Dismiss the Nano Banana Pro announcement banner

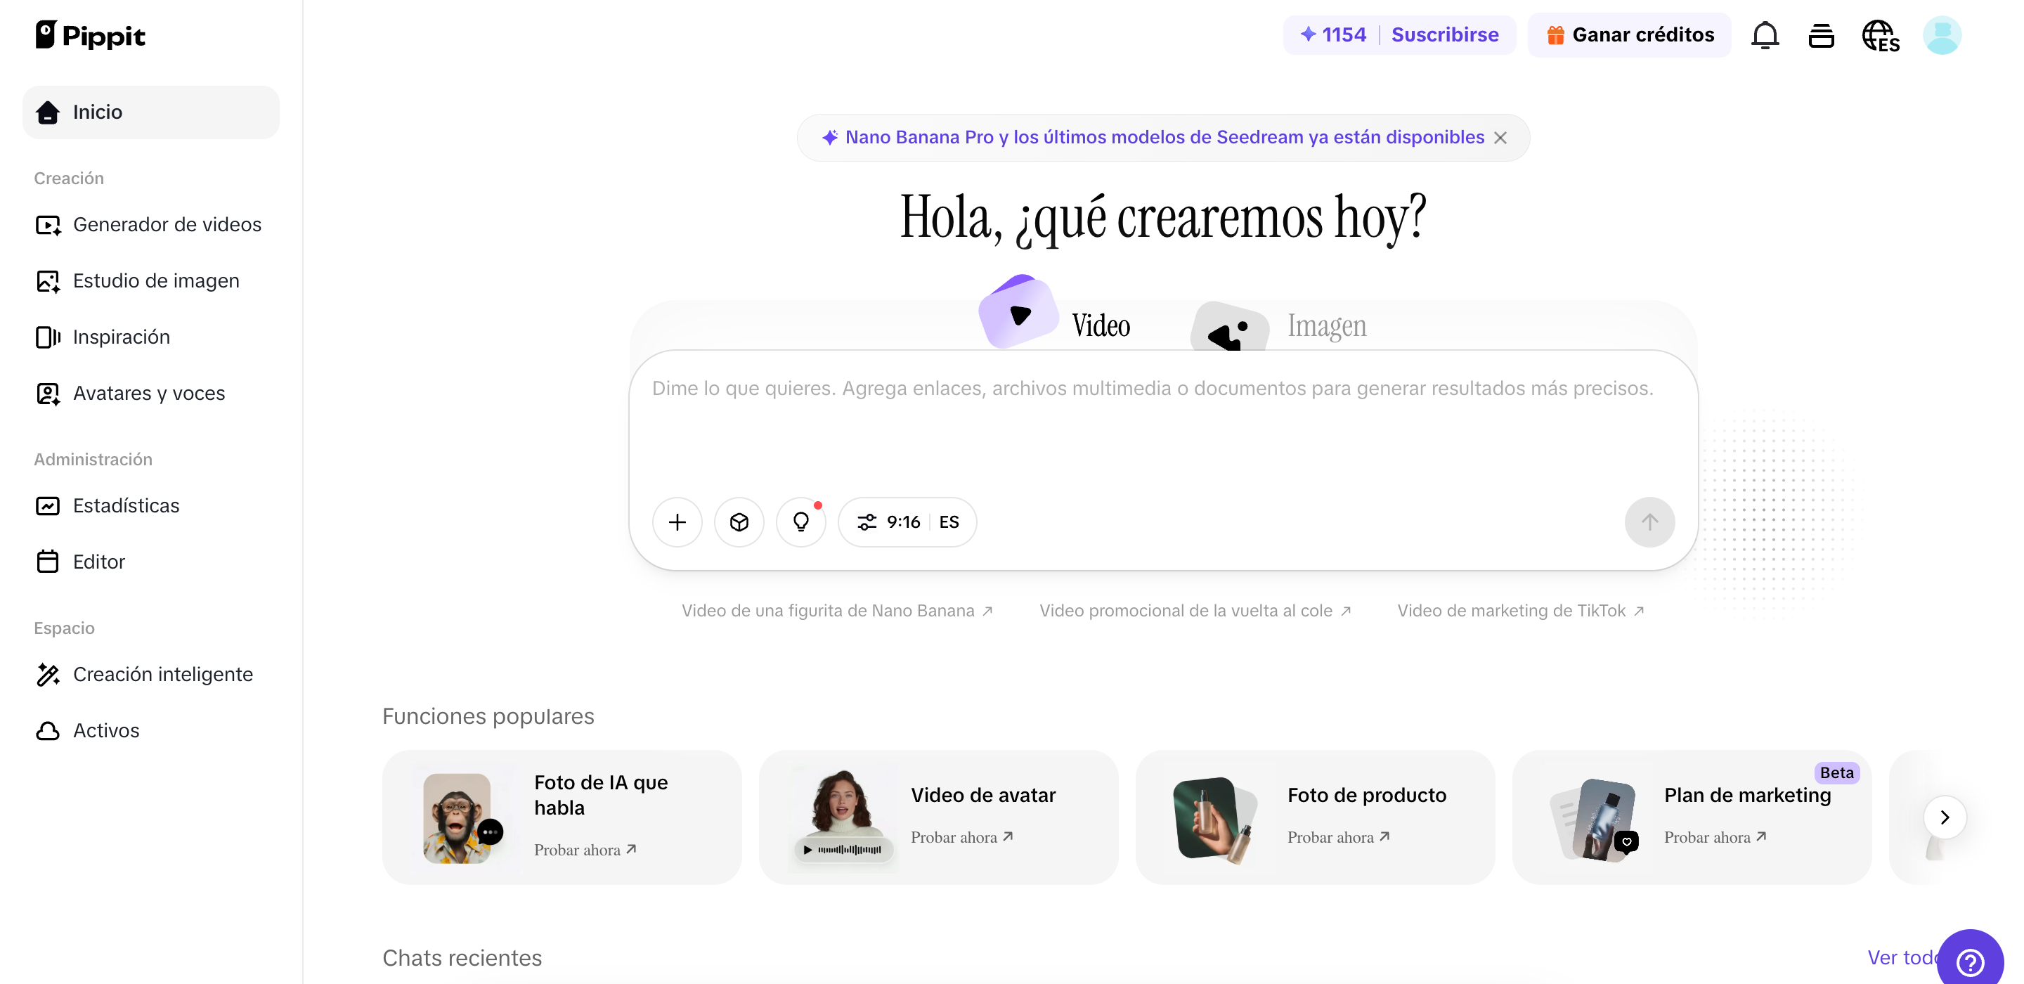(1500, 138)
